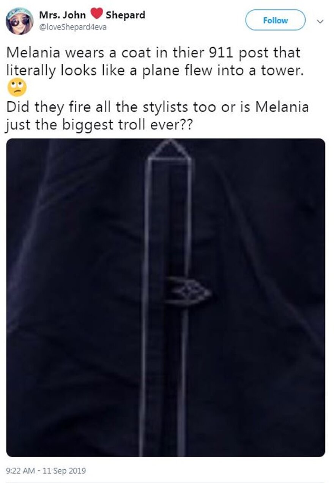Expand the tweet options chevron menu

click(x=320, y=21)
